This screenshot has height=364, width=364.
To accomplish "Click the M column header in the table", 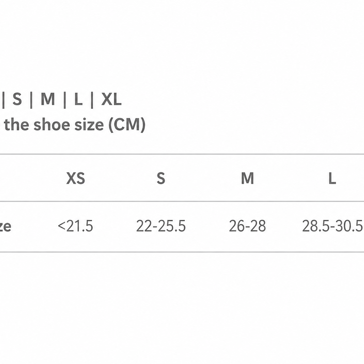I will pos(247,178).
